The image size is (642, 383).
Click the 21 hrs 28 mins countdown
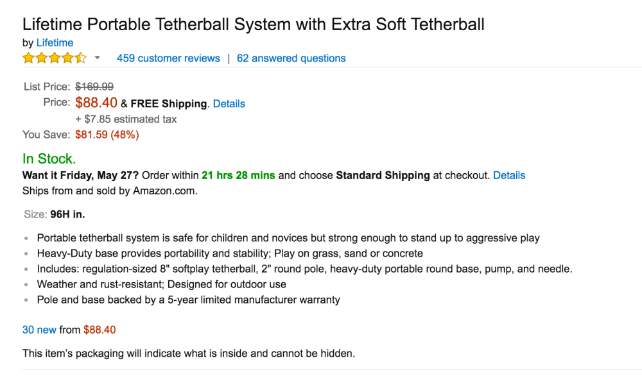point(238,175)
